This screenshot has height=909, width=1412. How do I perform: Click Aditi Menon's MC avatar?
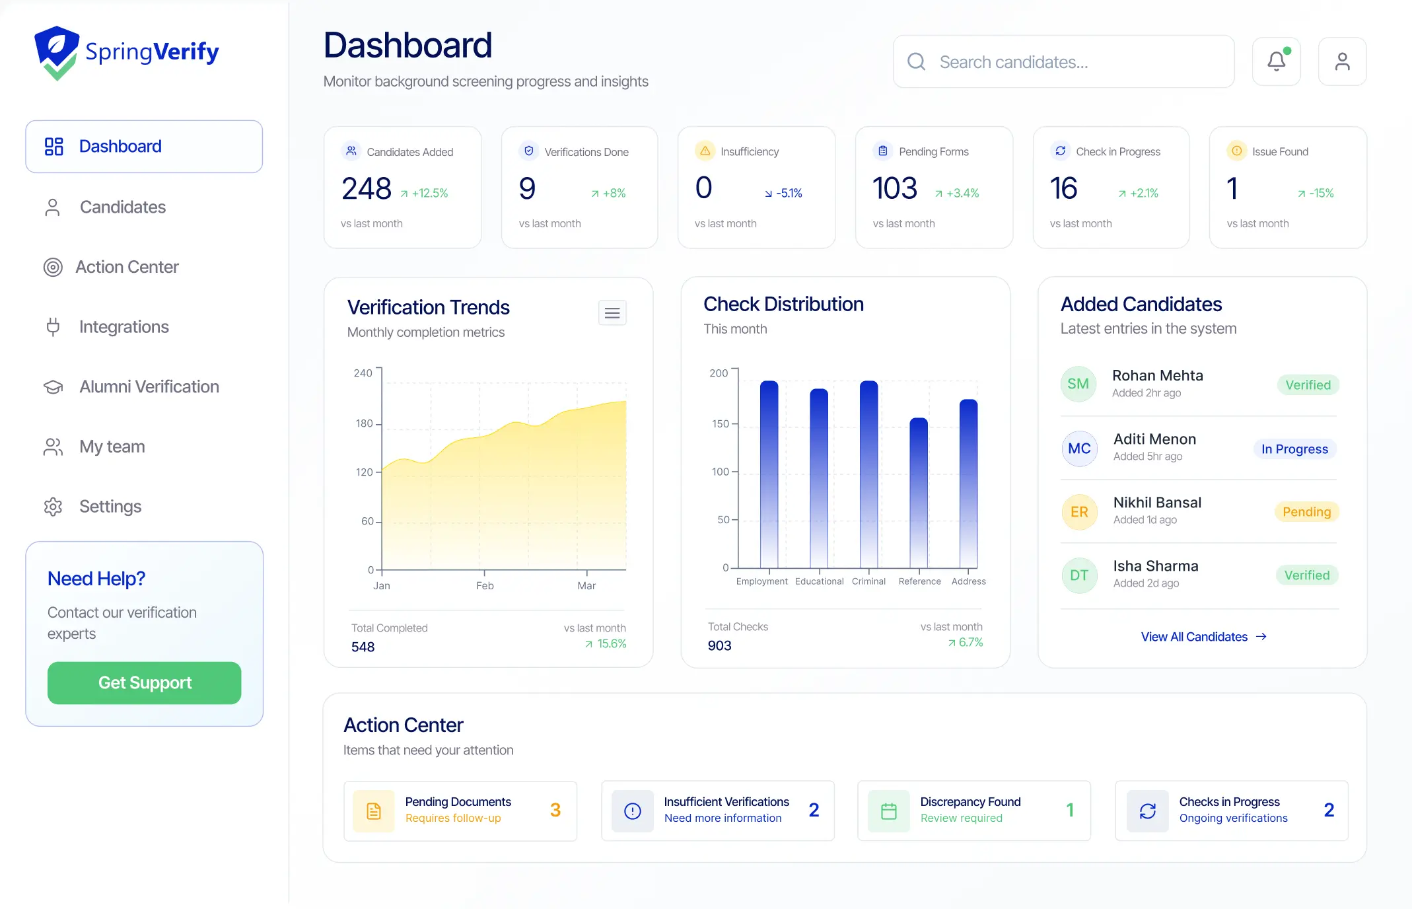point(1079,449)
